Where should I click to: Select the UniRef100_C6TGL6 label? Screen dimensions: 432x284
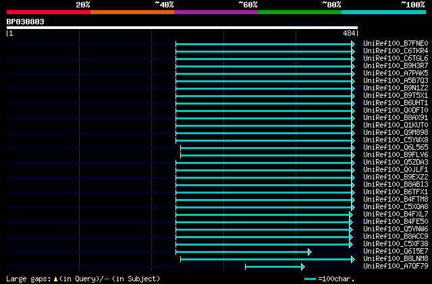point(396,59)
